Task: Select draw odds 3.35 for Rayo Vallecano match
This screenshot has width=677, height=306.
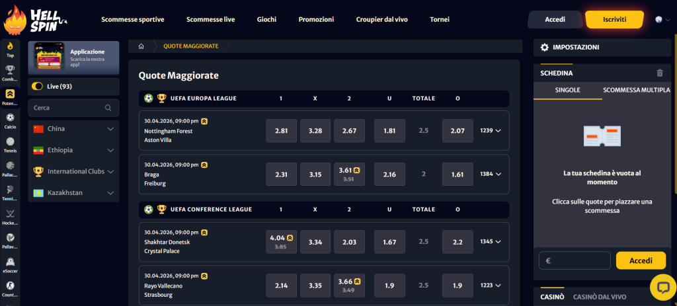Action: pyautogui.click(x=315, y=286)
